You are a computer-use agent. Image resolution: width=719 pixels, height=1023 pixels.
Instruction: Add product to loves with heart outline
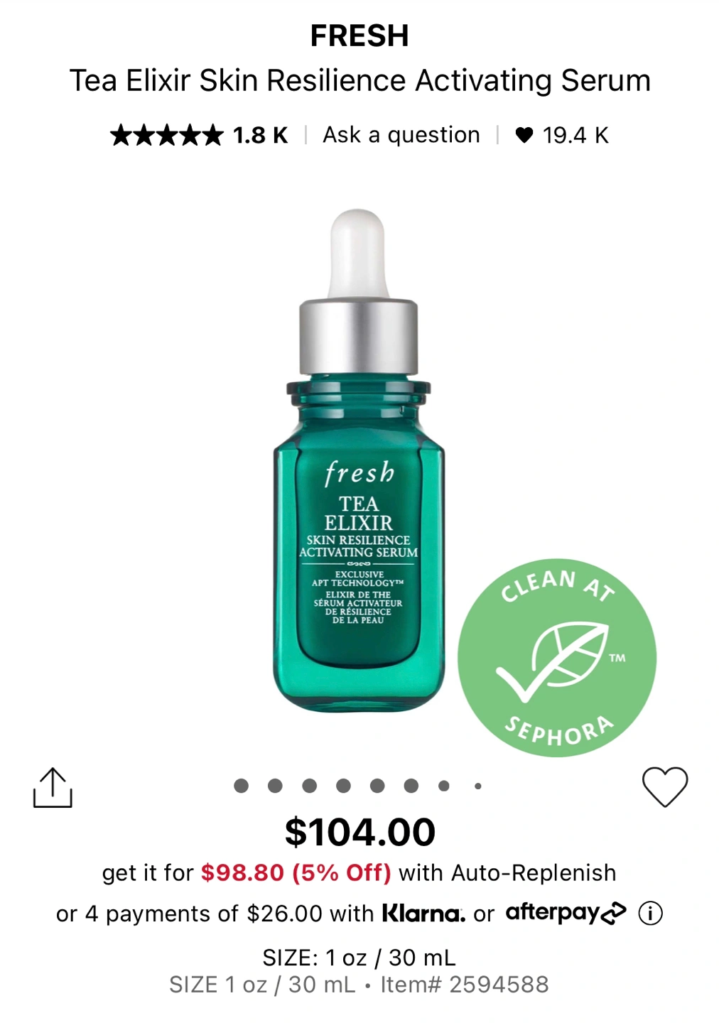click(x=665, y=786)
